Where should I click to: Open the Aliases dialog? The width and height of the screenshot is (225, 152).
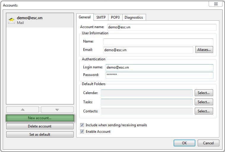pos(204,50)
